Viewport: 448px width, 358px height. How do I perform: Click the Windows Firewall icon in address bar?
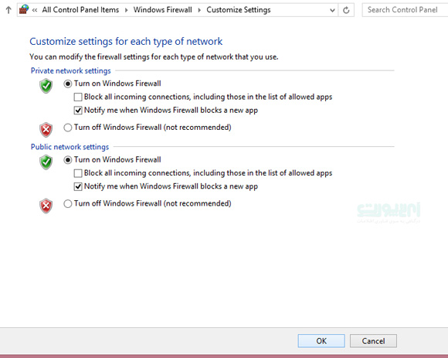(x=24, y=9)
